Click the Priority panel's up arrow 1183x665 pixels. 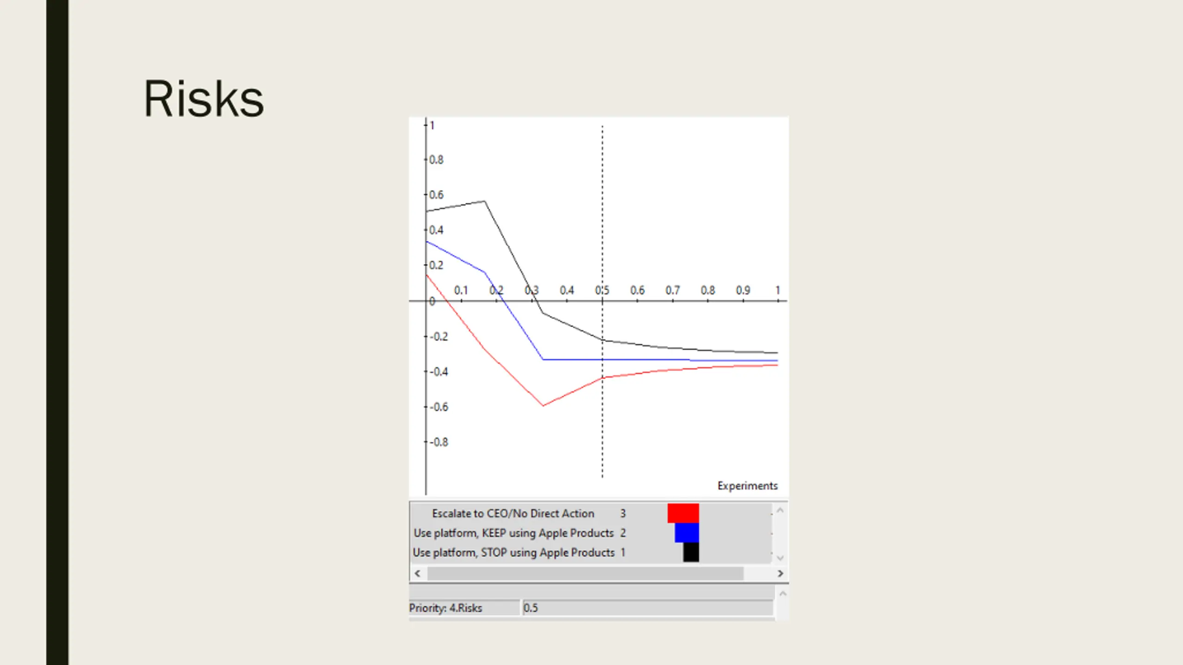782,594
